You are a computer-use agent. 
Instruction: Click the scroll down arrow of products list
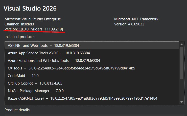coord(181,102)
